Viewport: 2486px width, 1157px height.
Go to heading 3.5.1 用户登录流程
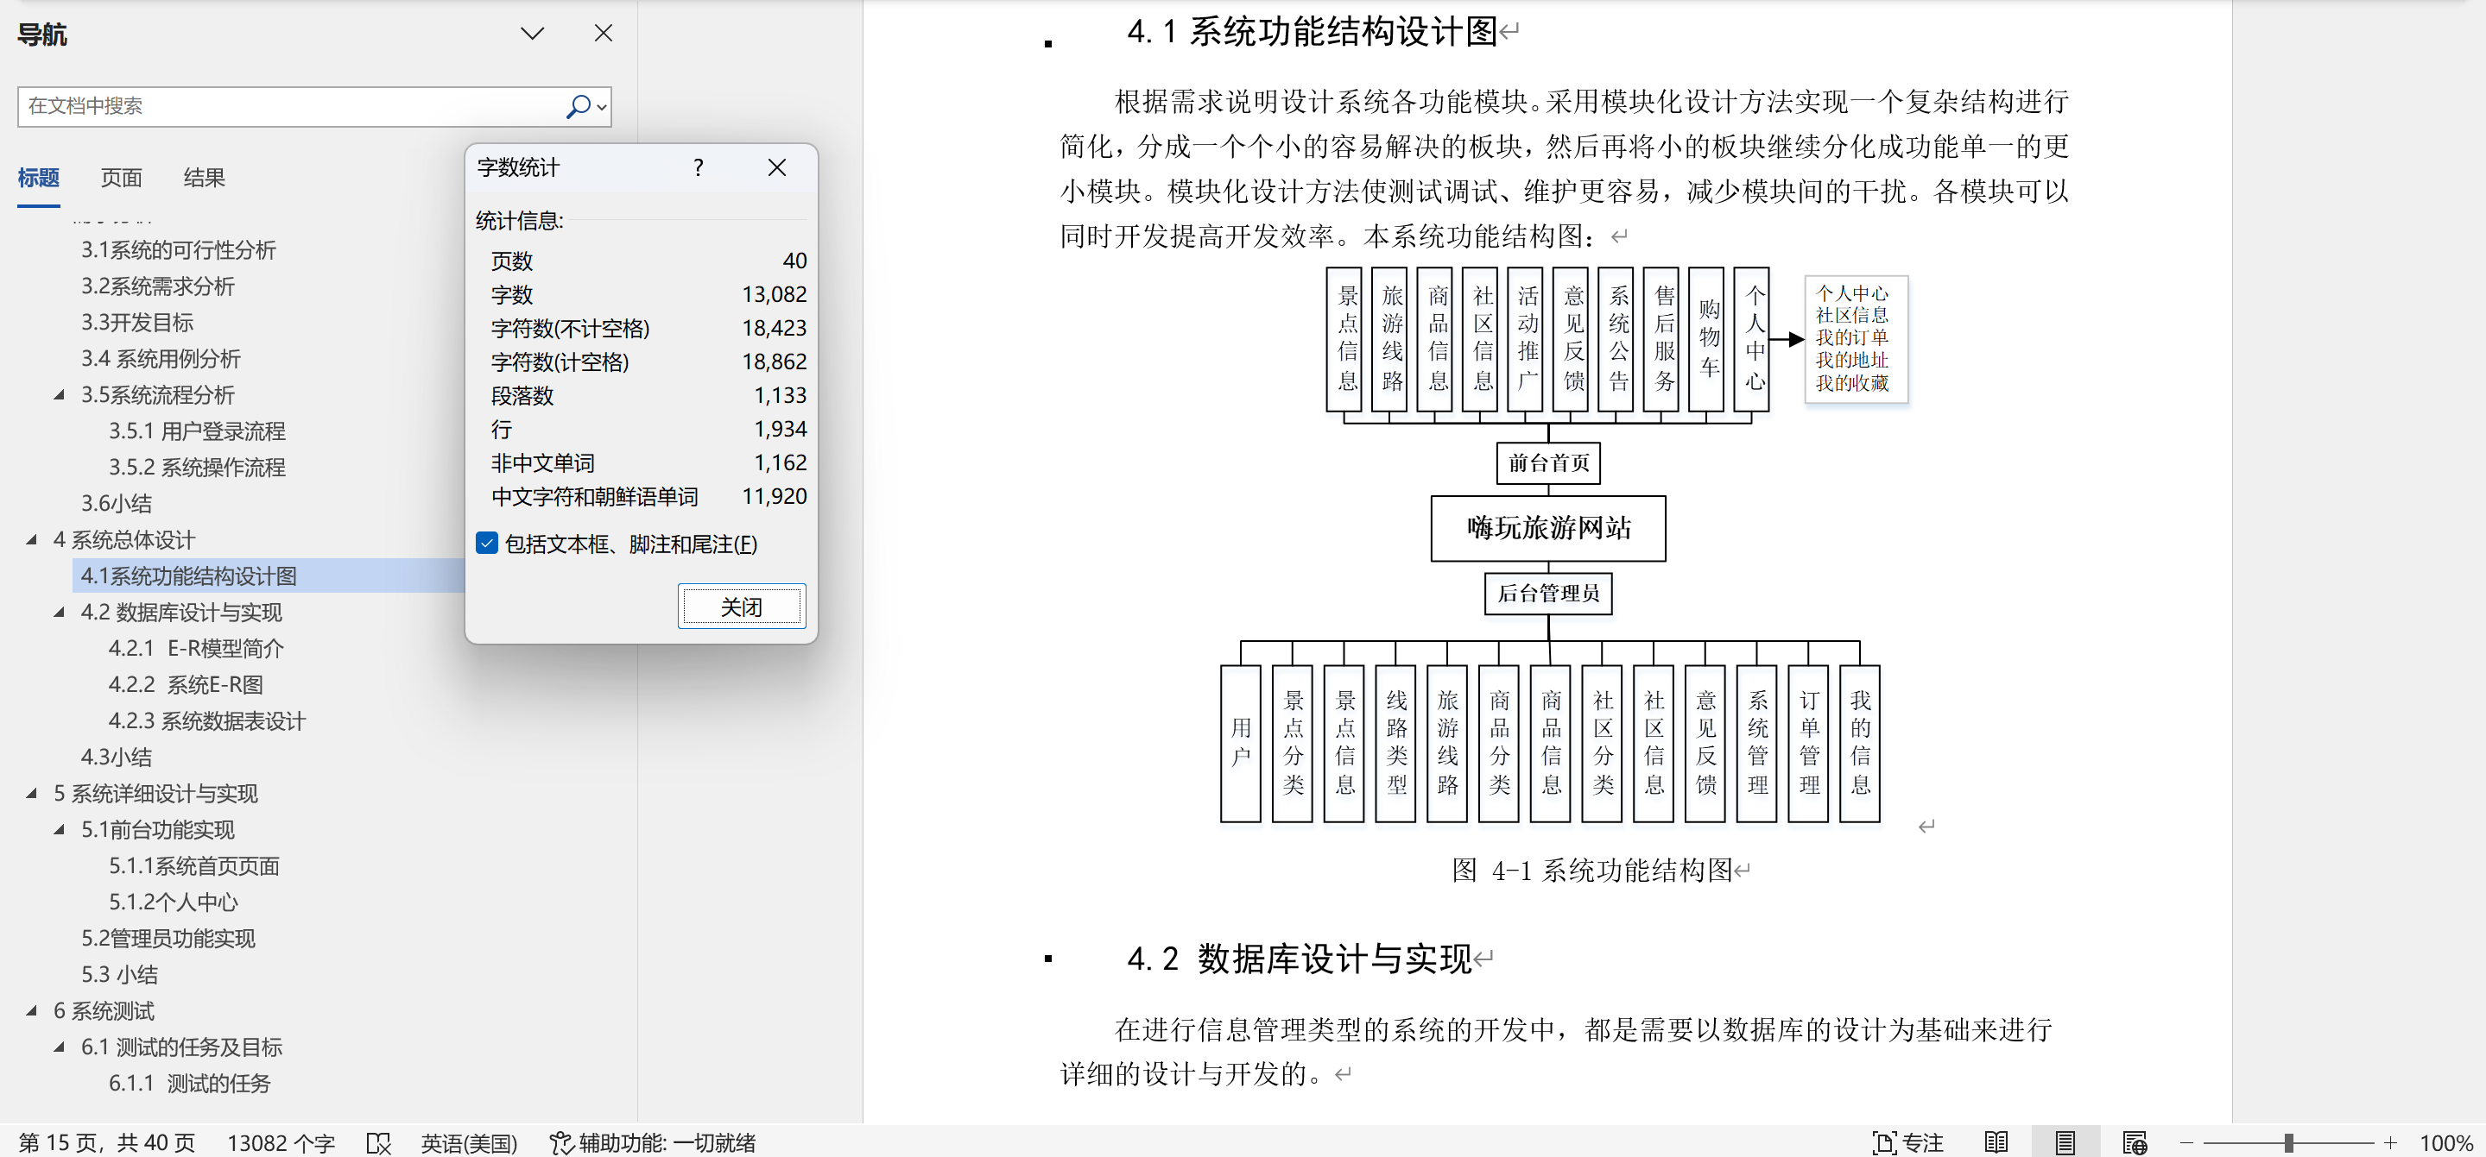[197, 431]
